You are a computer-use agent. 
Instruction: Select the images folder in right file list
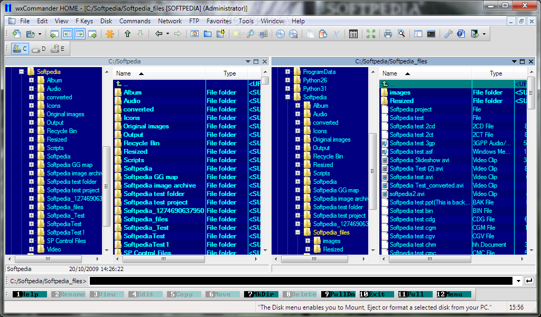[400, 92]
